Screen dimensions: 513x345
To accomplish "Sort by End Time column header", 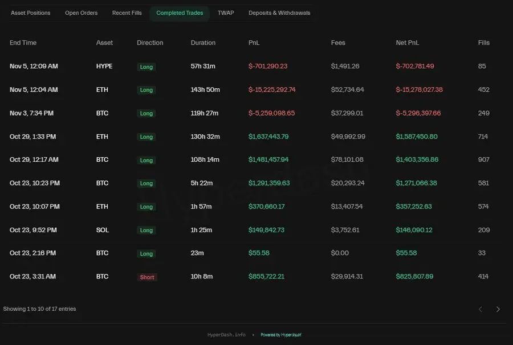I will click(23, 43).
